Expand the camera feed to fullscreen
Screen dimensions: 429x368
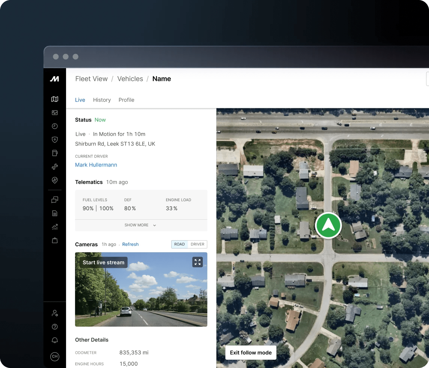tap(198, 262)
